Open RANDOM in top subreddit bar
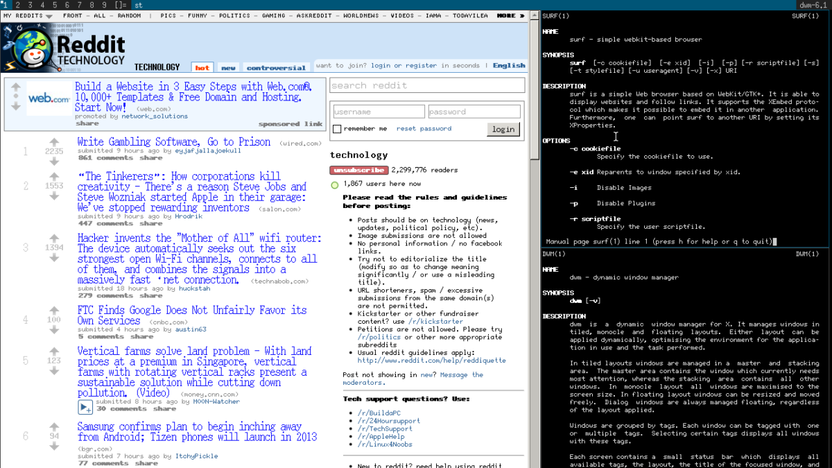The width and height of the screenshot is (832, 468). click(129, 15)
